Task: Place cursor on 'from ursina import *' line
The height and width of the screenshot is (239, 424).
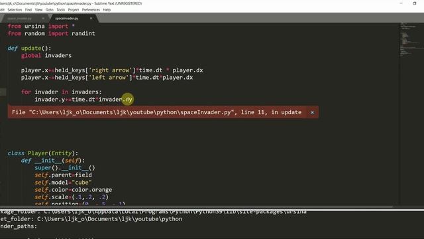Action: click(x=41, y=27)
